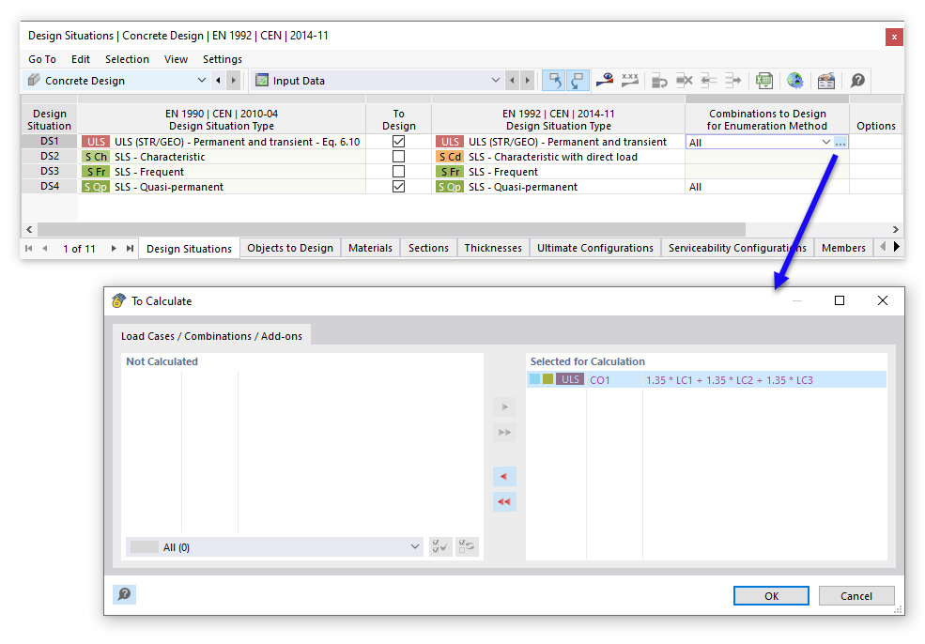
Task: Switch to Objects to Design tab
Action: click(290, 248)
